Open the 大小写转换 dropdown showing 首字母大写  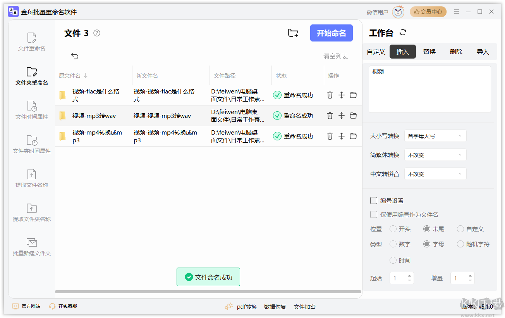coord(435,136)
